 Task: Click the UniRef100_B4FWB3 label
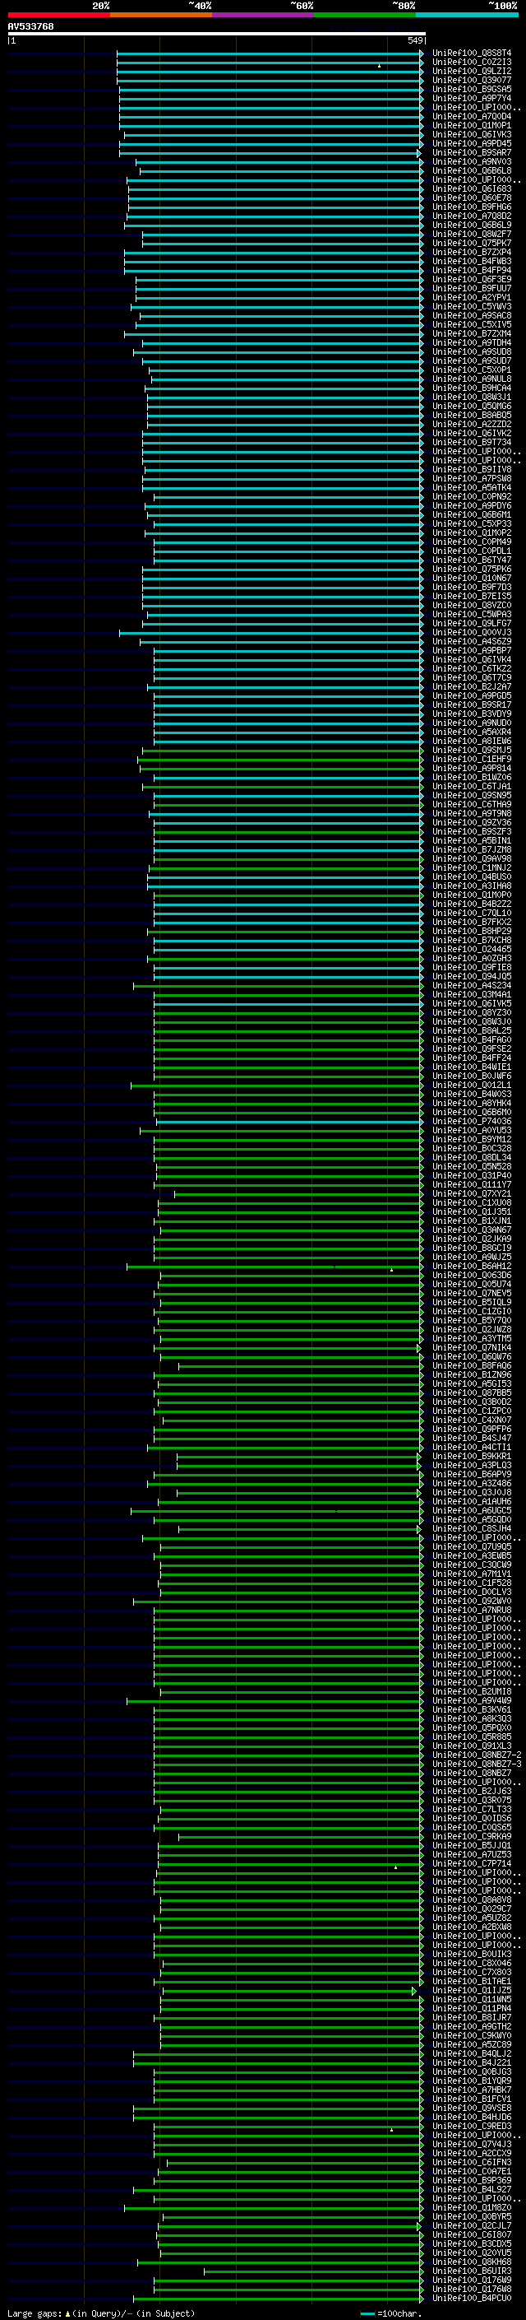tap(471, 261)
